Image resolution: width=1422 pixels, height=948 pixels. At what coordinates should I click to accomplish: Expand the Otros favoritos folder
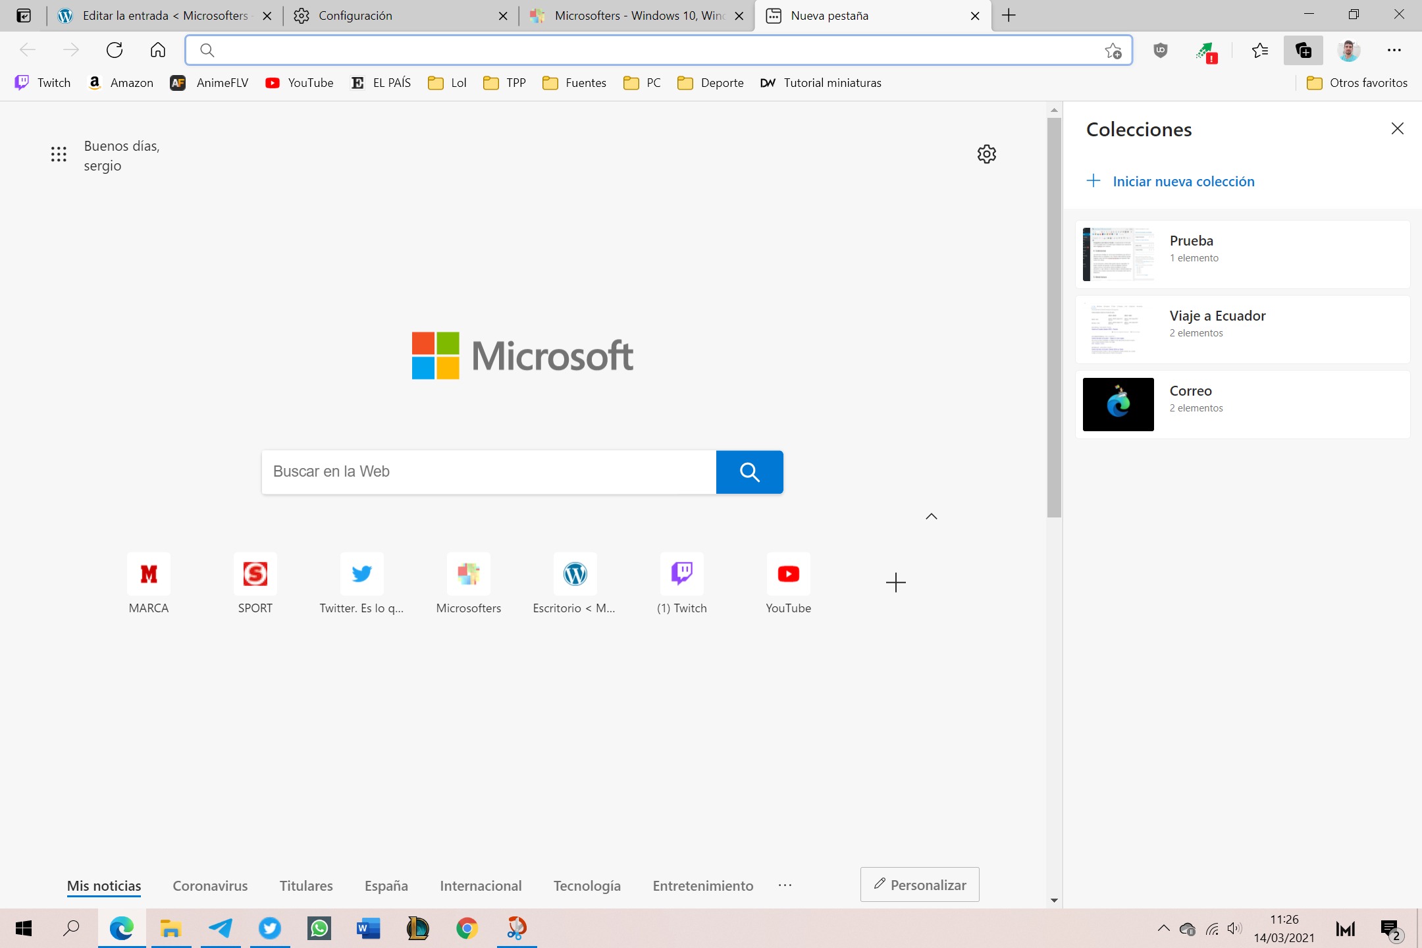pyautogui.click(x=1357, y=83)
